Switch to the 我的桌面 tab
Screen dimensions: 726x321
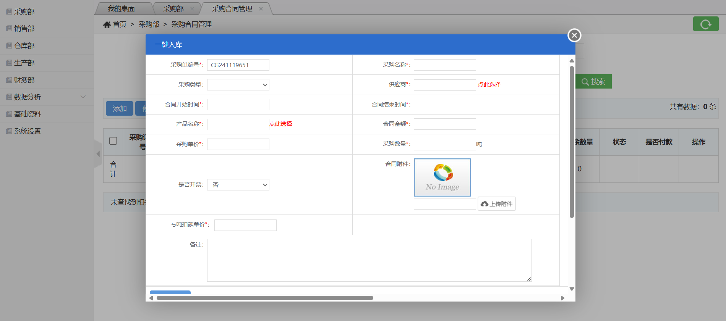click(x=121, y=9)
